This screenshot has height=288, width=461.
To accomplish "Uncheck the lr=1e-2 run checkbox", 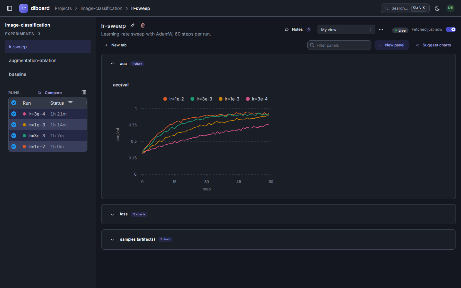I will point(14,146).
